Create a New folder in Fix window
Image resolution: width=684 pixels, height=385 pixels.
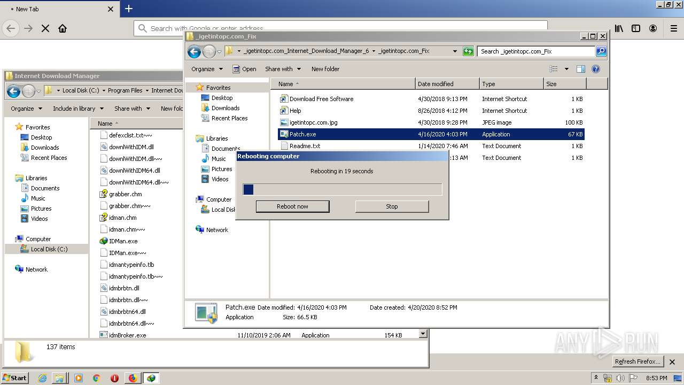[325, 69]
